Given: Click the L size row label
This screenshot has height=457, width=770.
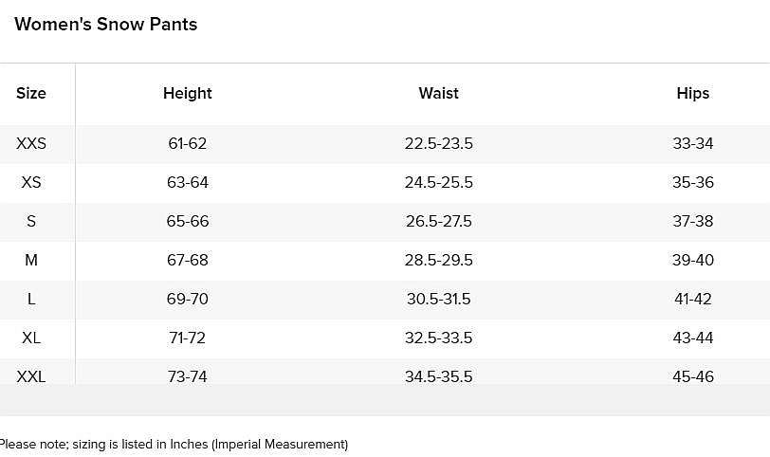Looking at the screenshot, I should point(31,299).
